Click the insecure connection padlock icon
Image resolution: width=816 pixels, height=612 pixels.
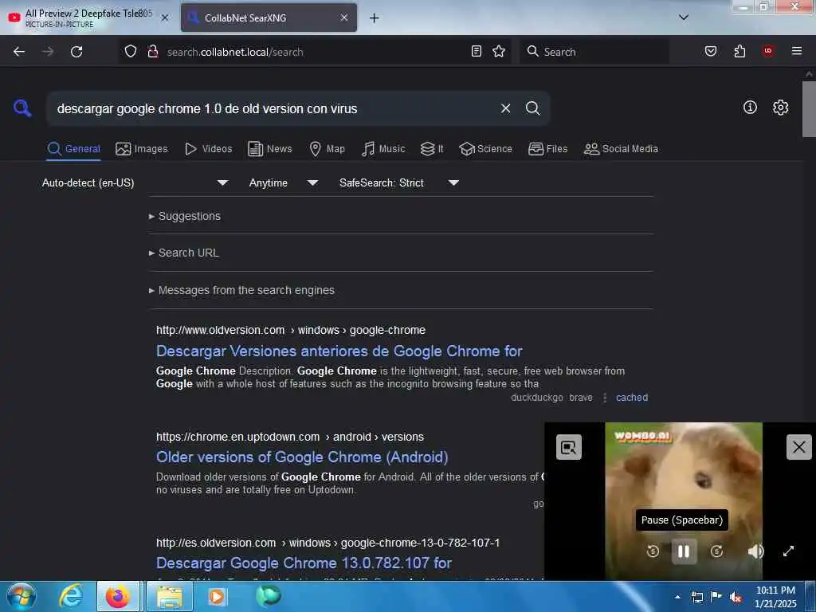click(x=152, y=51)
